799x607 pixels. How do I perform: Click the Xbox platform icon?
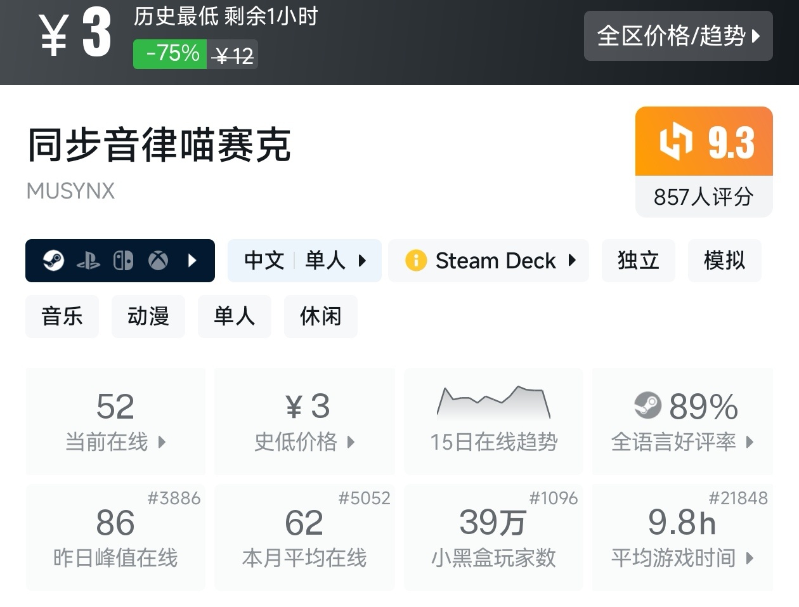point(158,261)
